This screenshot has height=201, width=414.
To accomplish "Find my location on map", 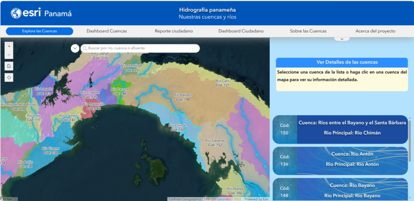I will click(9, 77).
